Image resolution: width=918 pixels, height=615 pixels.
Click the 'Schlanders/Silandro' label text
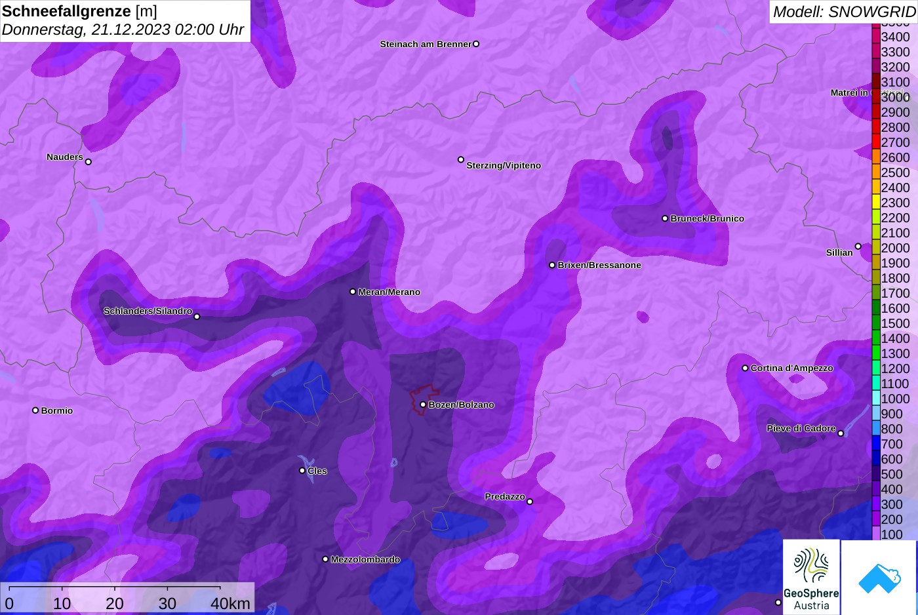[148, 311]
